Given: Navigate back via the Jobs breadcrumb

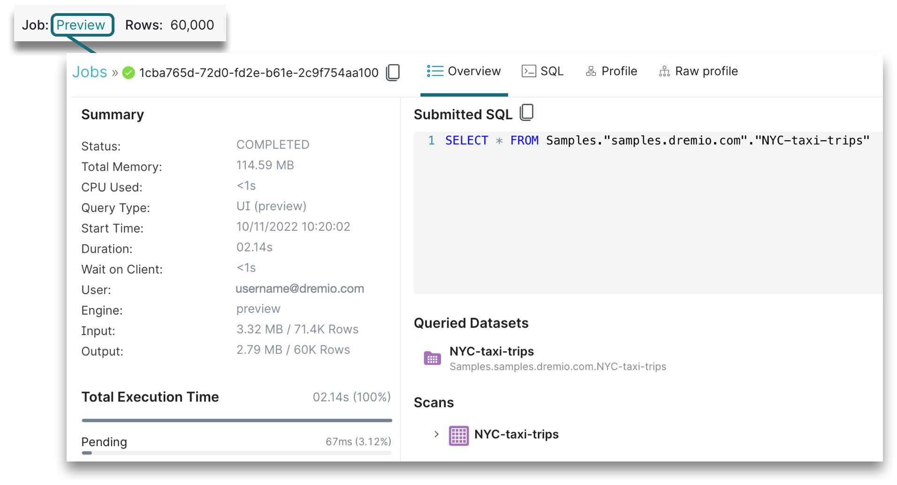Looking at the screenshot, I should 89,72.
